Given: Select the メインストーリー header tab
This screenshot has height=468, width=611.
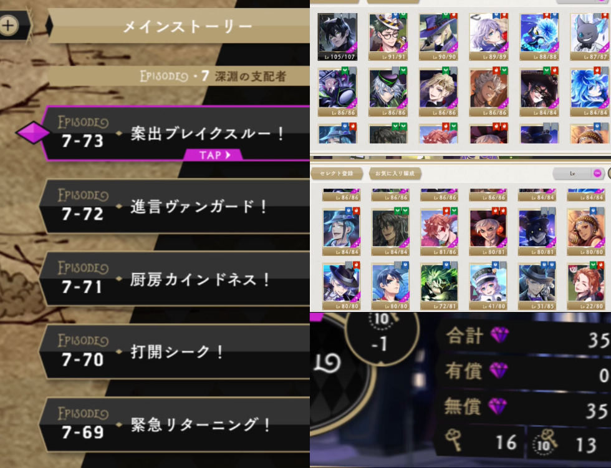Looking at the screenshot, I should pos(180,26).
